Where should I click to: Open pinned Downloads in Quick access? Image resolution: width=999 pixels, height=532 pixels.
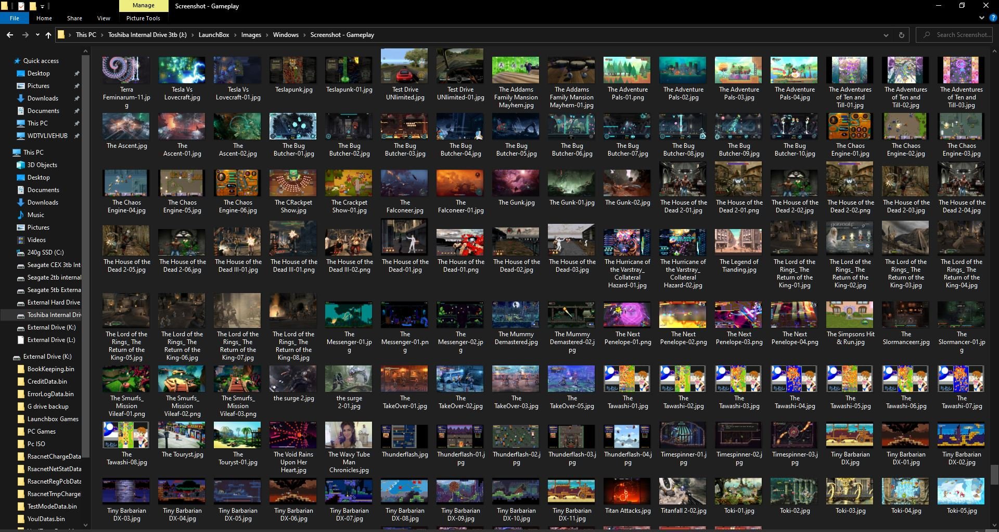(43, 98)
